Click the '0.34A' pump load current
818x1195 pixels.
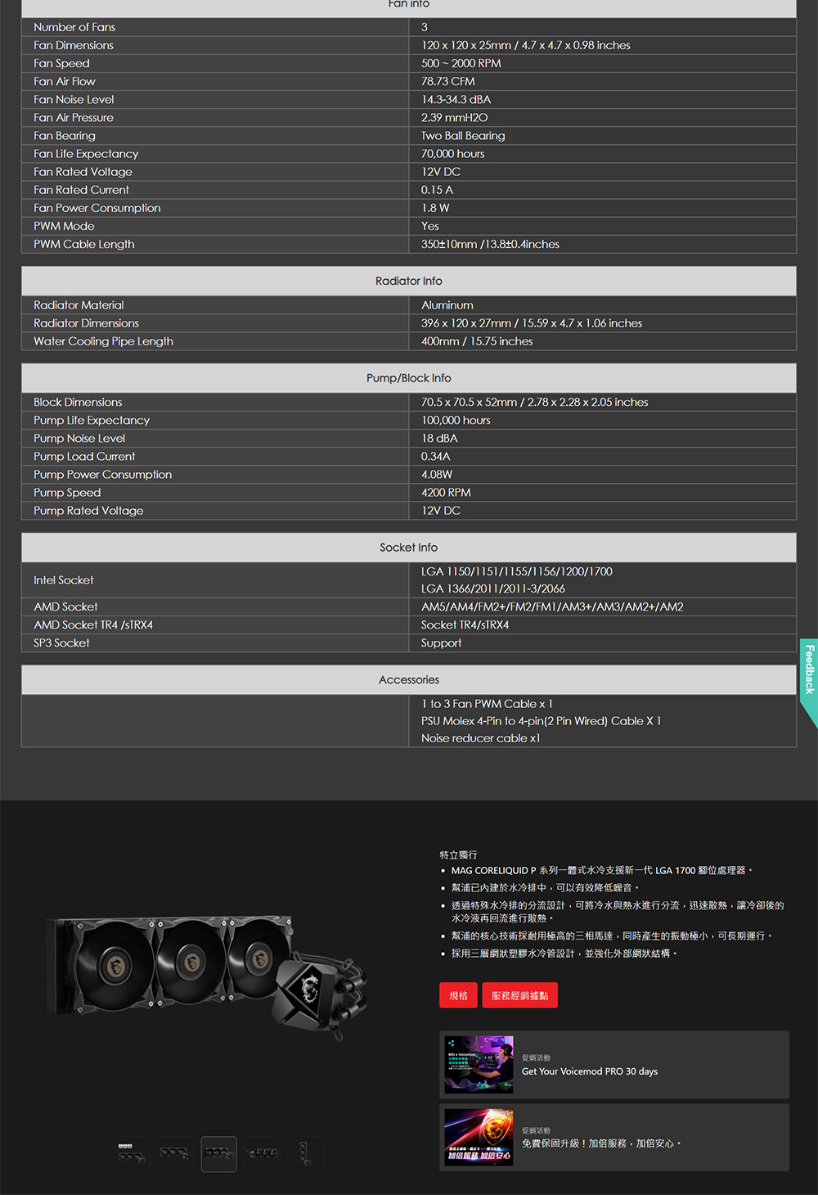point(436,456)
